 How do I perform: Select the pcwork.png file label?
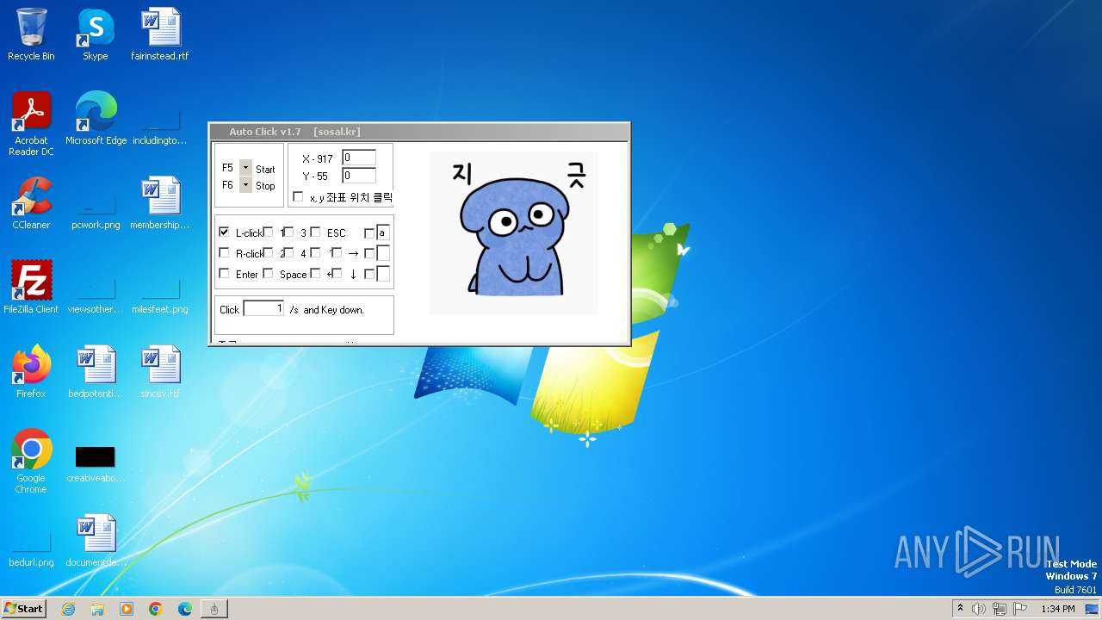[96, 225]
